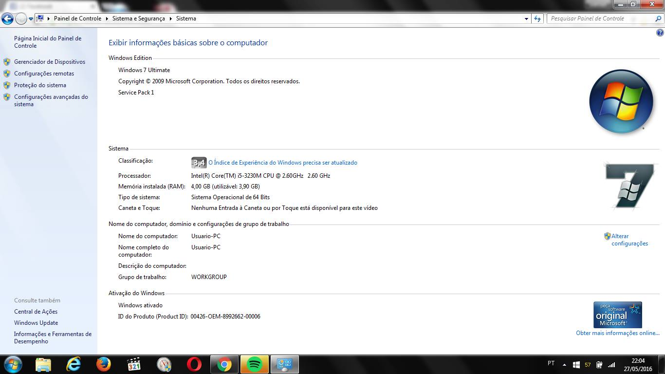
Task: Click the address bar refresh button
Action: pos(537,19)
